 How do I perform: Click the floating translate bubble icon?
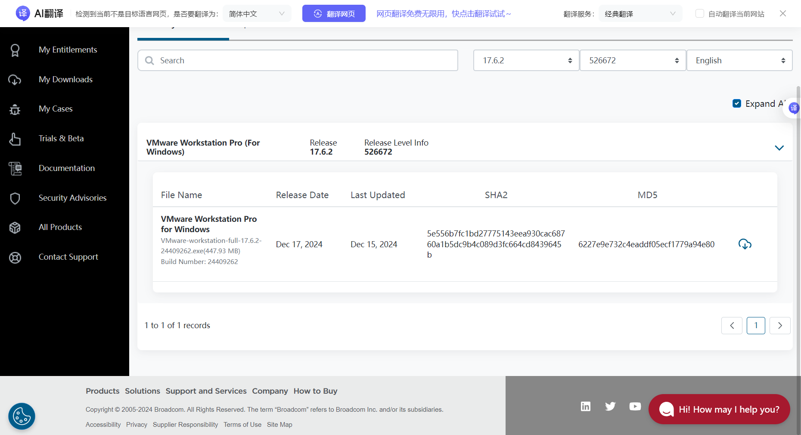click(794, 108)
